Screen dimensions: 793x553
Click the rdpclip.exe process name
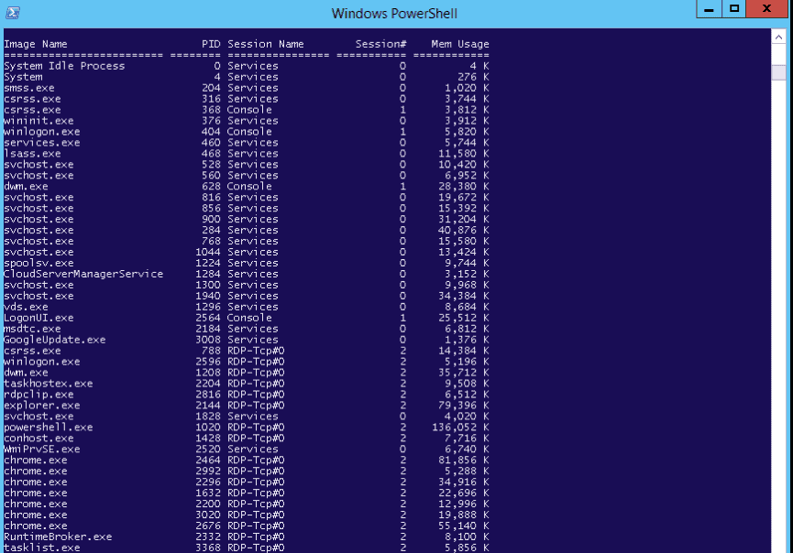click(x=39, y=395)
